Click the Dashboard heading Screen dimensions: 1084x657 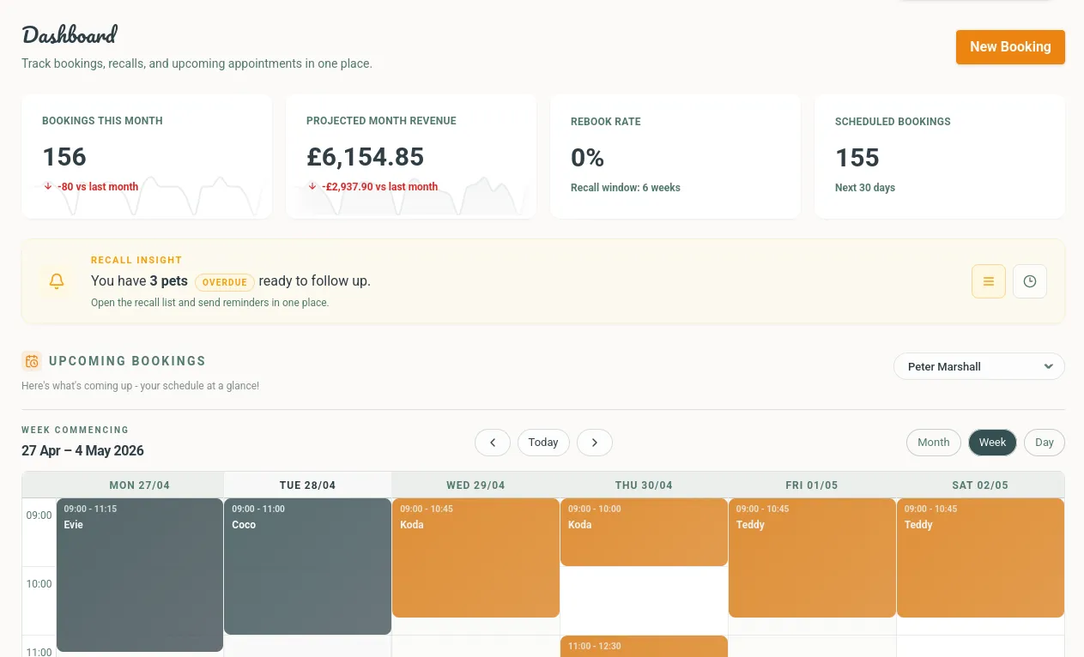click(70, 35)
